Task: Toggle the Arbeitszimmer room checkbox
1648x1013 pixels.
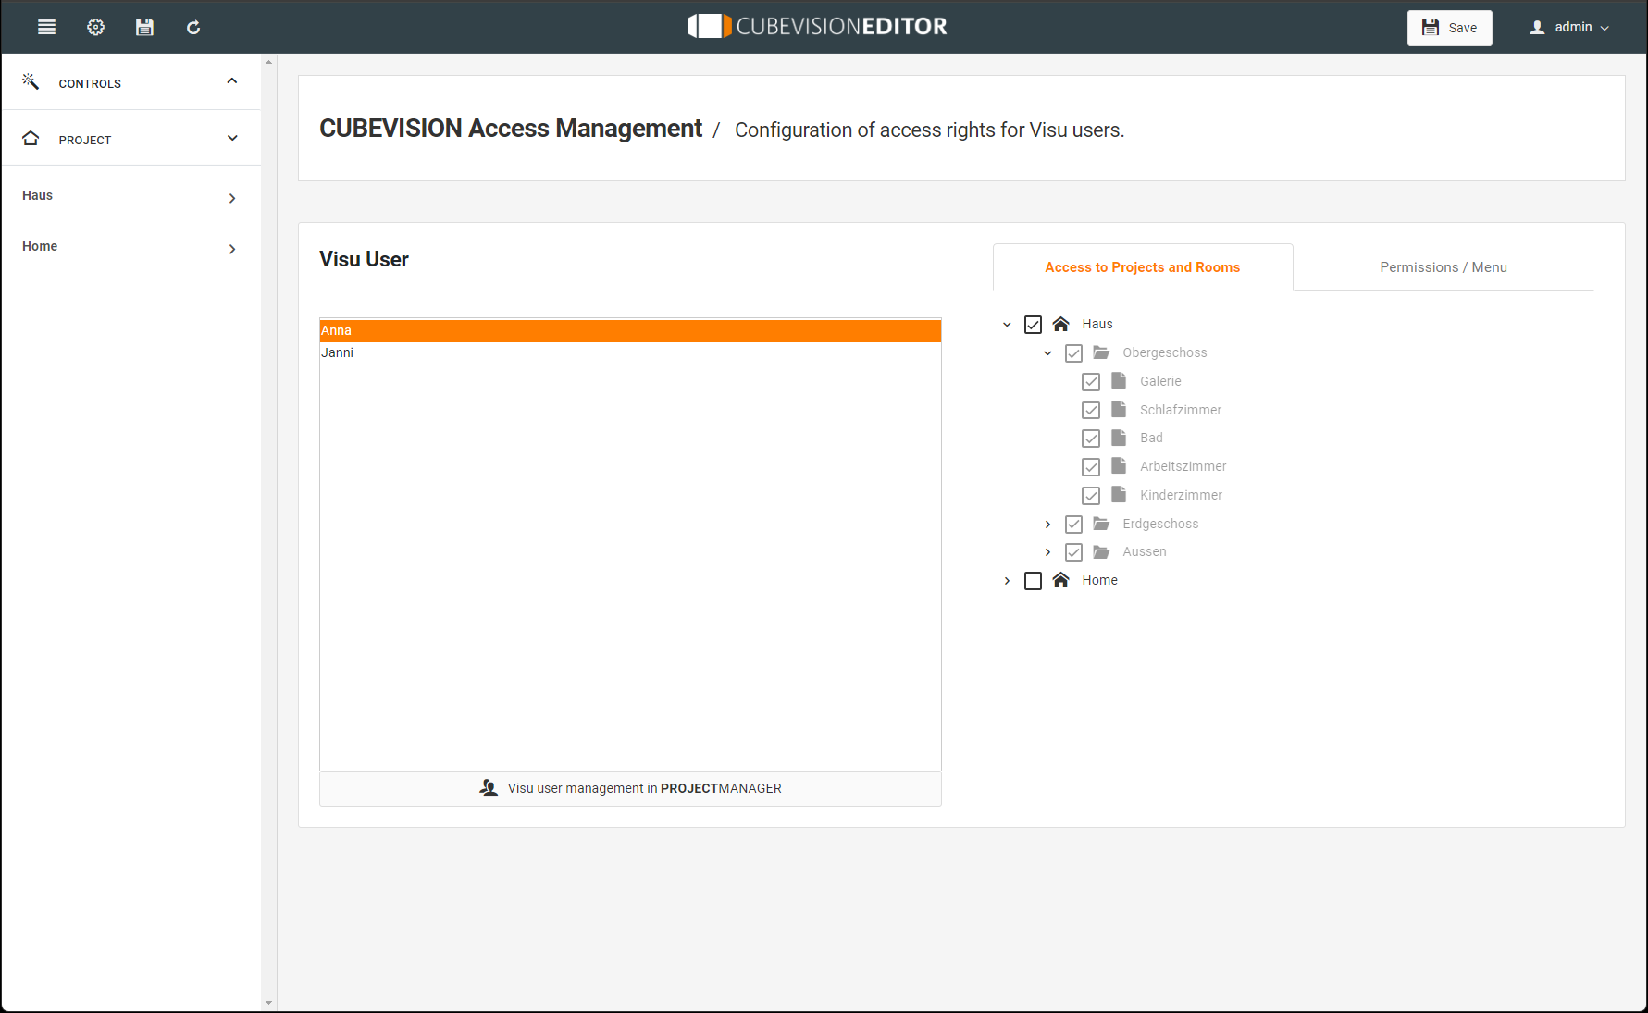Action: pos(1091,467)
